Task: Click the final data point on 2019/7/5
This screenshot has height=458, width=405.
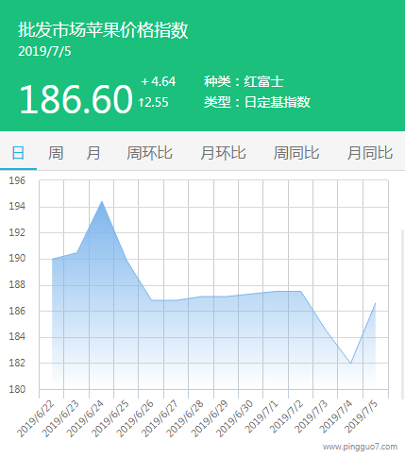Action: tap(376, 303)
